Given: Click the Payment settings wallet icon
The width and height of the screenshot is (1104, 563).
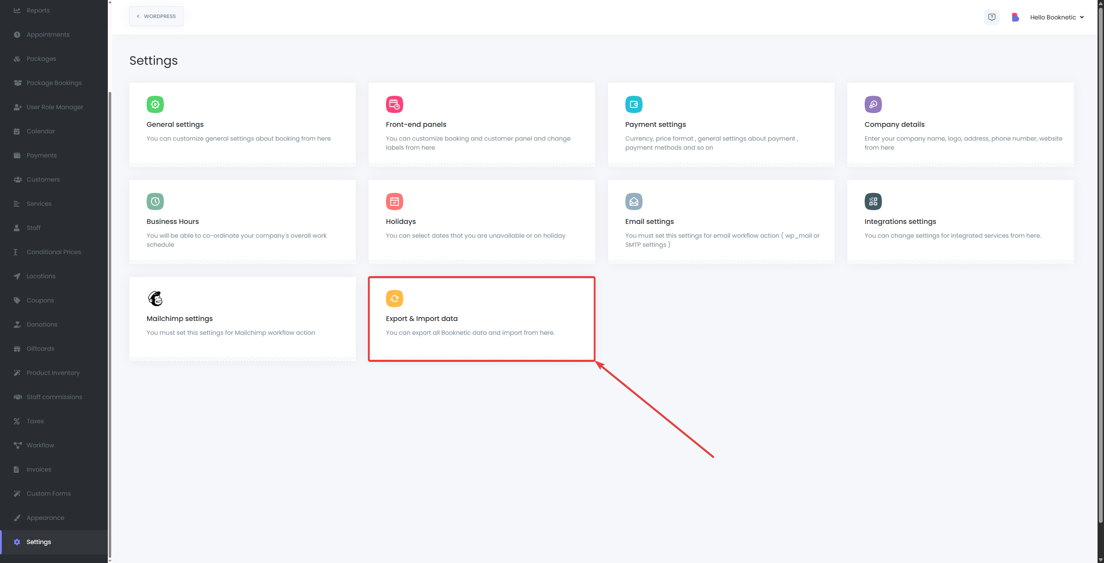Looking at the screenshot, I should tap(634, 104).
